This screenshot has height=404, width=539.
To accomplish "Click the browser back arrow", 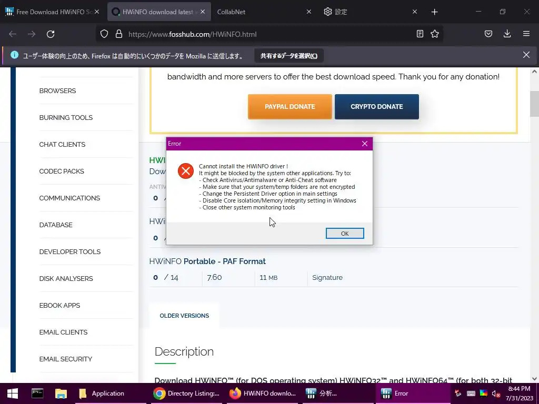I will pyautogui.click(x=13, y=34).
